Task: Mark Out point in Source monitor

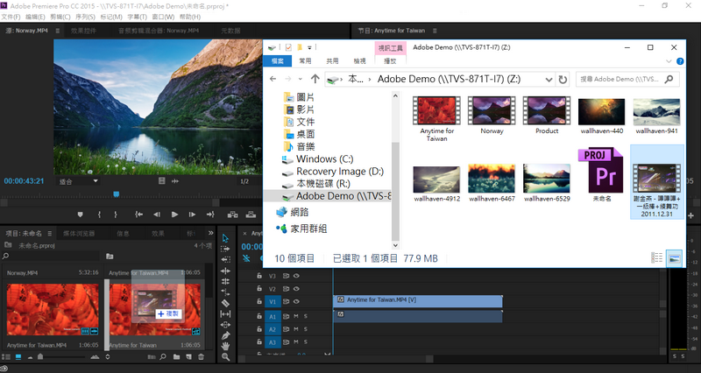Action: pos(116,215)
